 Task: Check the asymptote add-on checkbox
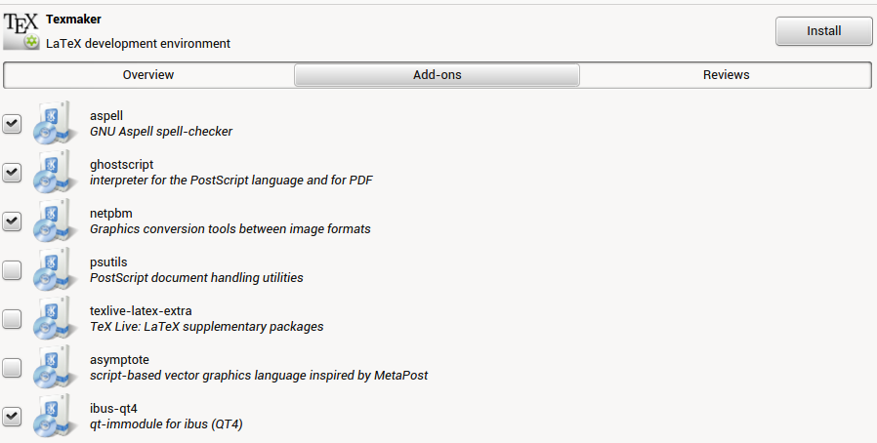point(12,368)
